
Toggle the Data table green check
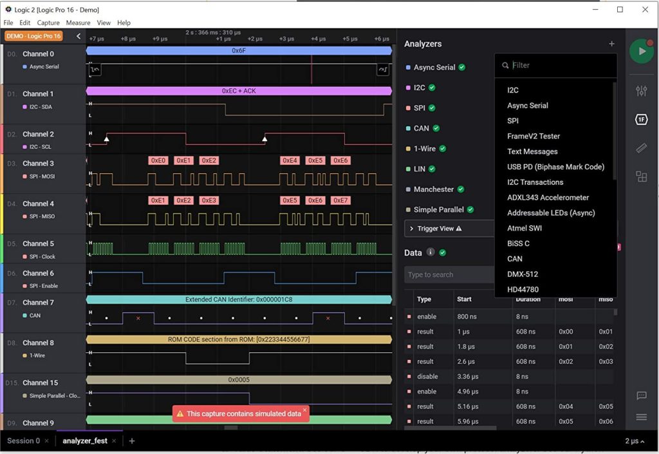point(443,252)
